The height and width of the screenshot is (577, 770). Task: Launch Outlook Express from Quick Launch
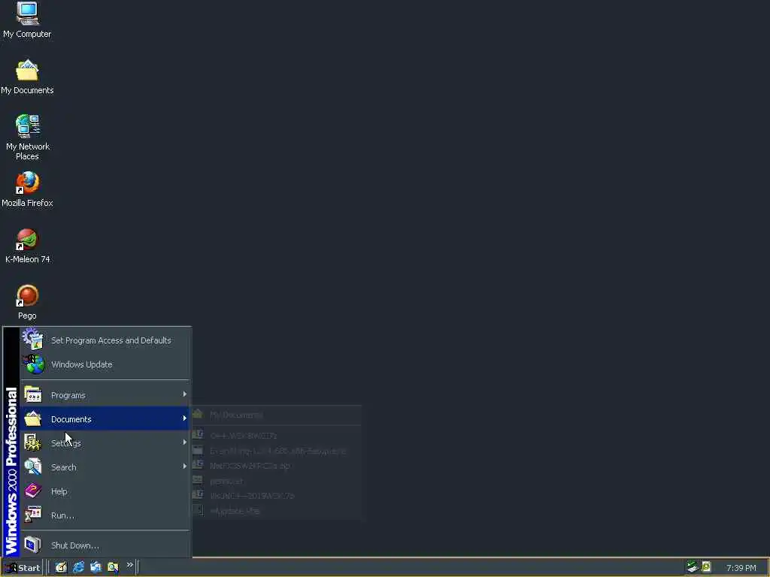(95, 567)
